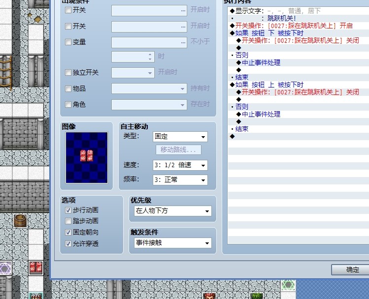The image size is (369, 299).
Task: Uncheck the 允许穿透 option
Action: tap(68, 243)
